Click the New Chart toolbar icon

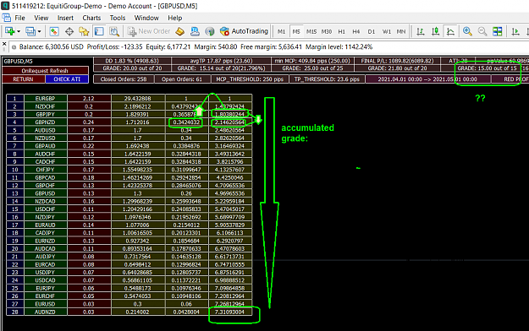pos(9,31)
